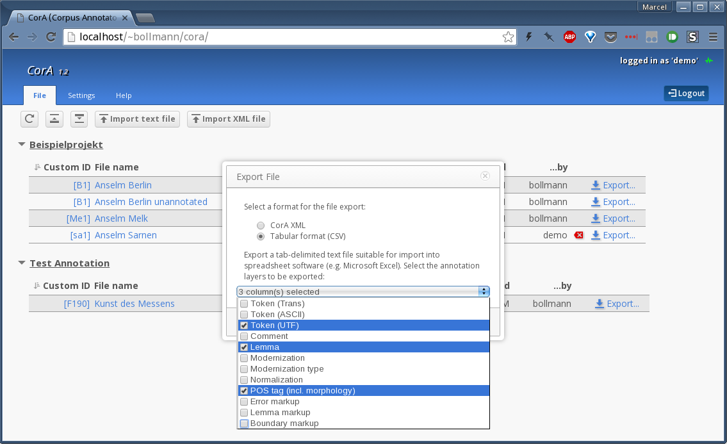
Task: Click the Adblock Plus extension icon
Action: click(569, 37)
